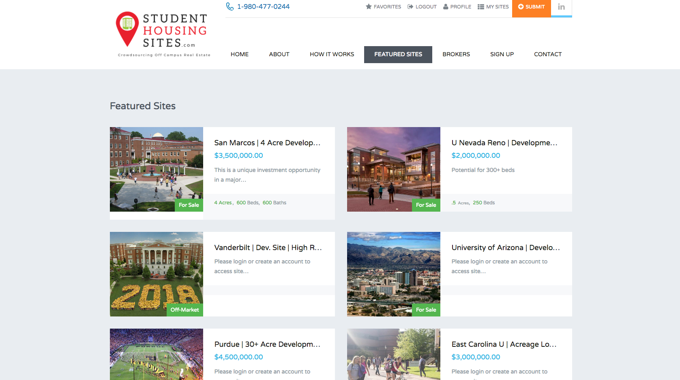This screenshot has height=380, width=680.
Task: Click the $2,000,000.00 price
Action: point(476,155)
